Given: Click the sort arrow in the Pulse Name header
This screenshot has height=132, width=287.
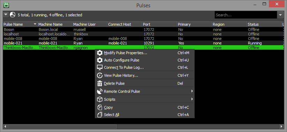Looking at the screenshot, I should tap(35, 24).
